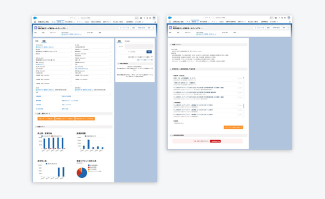Image resolution: width=325 pixels, height=199 pixels.
Task: Open notifications bell in the right window
Action: (285, 18)
